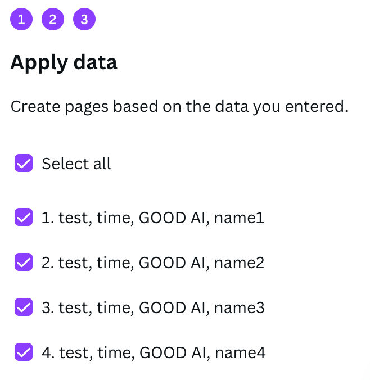Screen dimensions: 370x380
Task: Toggle the Select all checkbox
Action: [x=23, y=164]
